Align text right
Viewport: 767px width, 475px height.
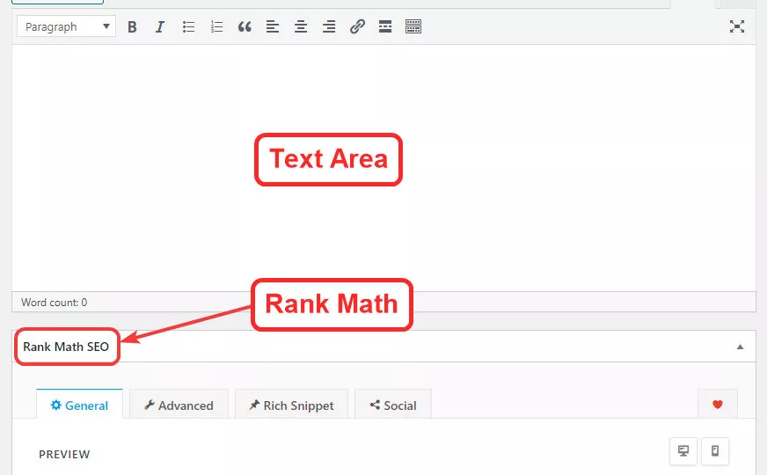(329, 26)
